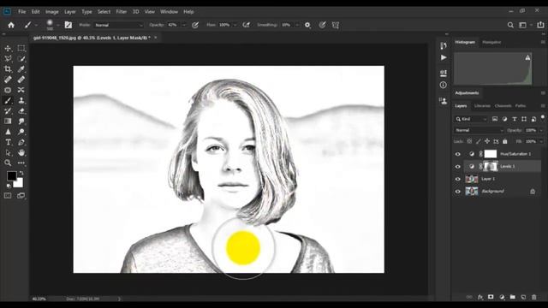Image resolution: width=548 pixels, height=308 pixels.
Task: Toggle lock position in Layers panel
Action: pos(487,141)
